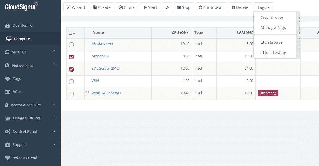Go to Dashboard in sidebar
The image size is (319, 166).
(23, 25)
